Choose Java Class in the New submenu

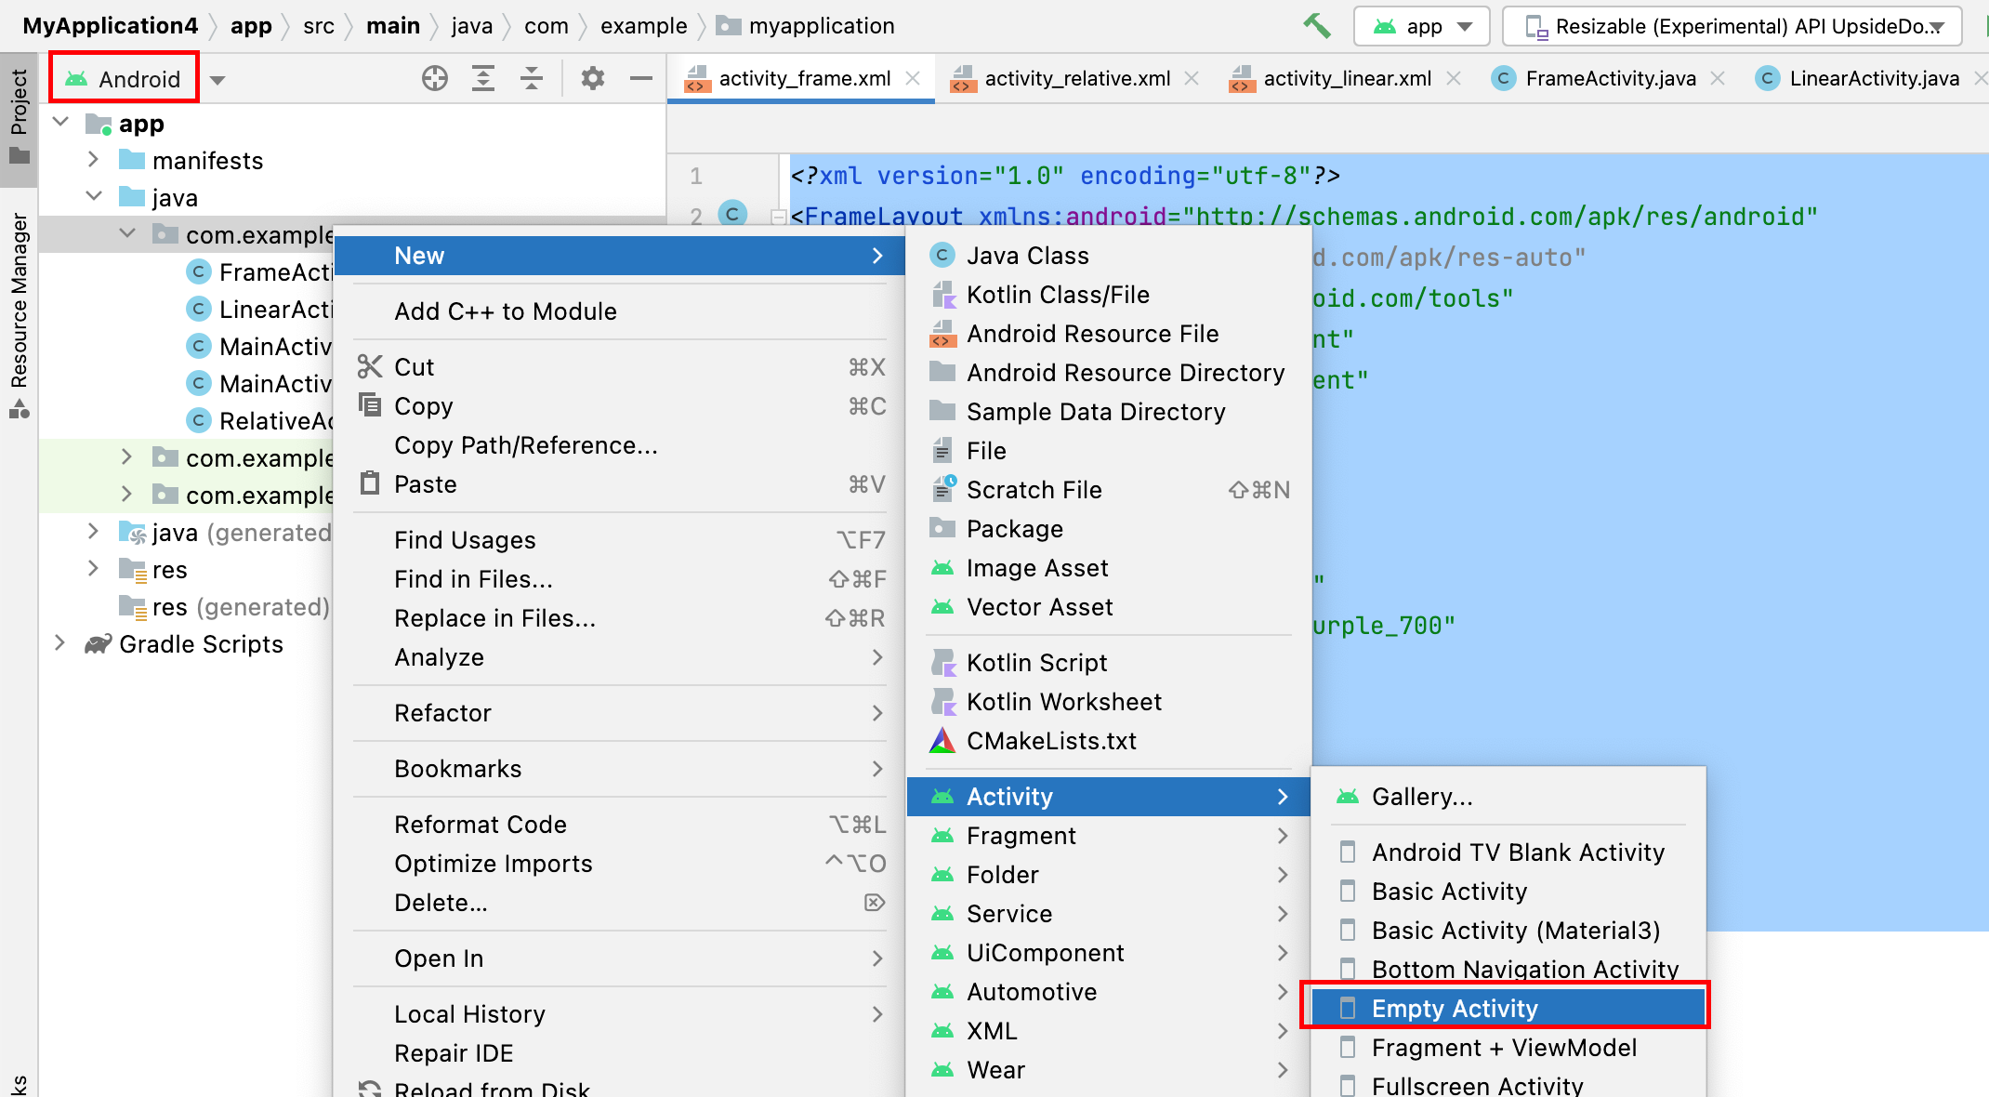(x=1027, y=256)
